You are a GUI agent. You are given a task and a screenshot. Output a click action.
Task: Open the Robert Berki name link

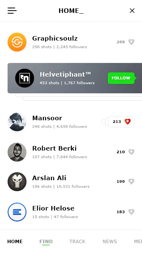[x=55, y=148]
